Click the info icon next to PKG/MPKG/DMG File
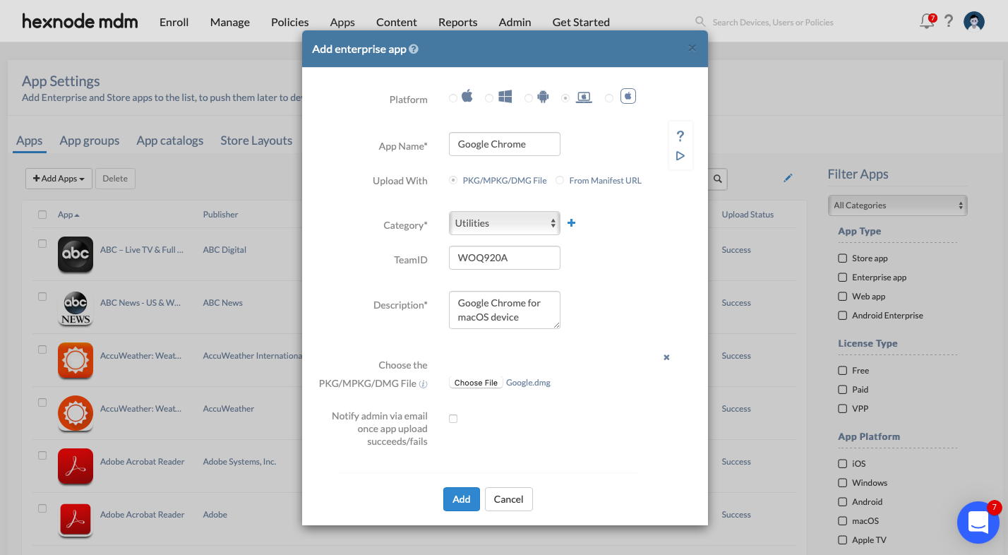Image resolution: width=1008 pixels, height=555 pixels. 424,384
